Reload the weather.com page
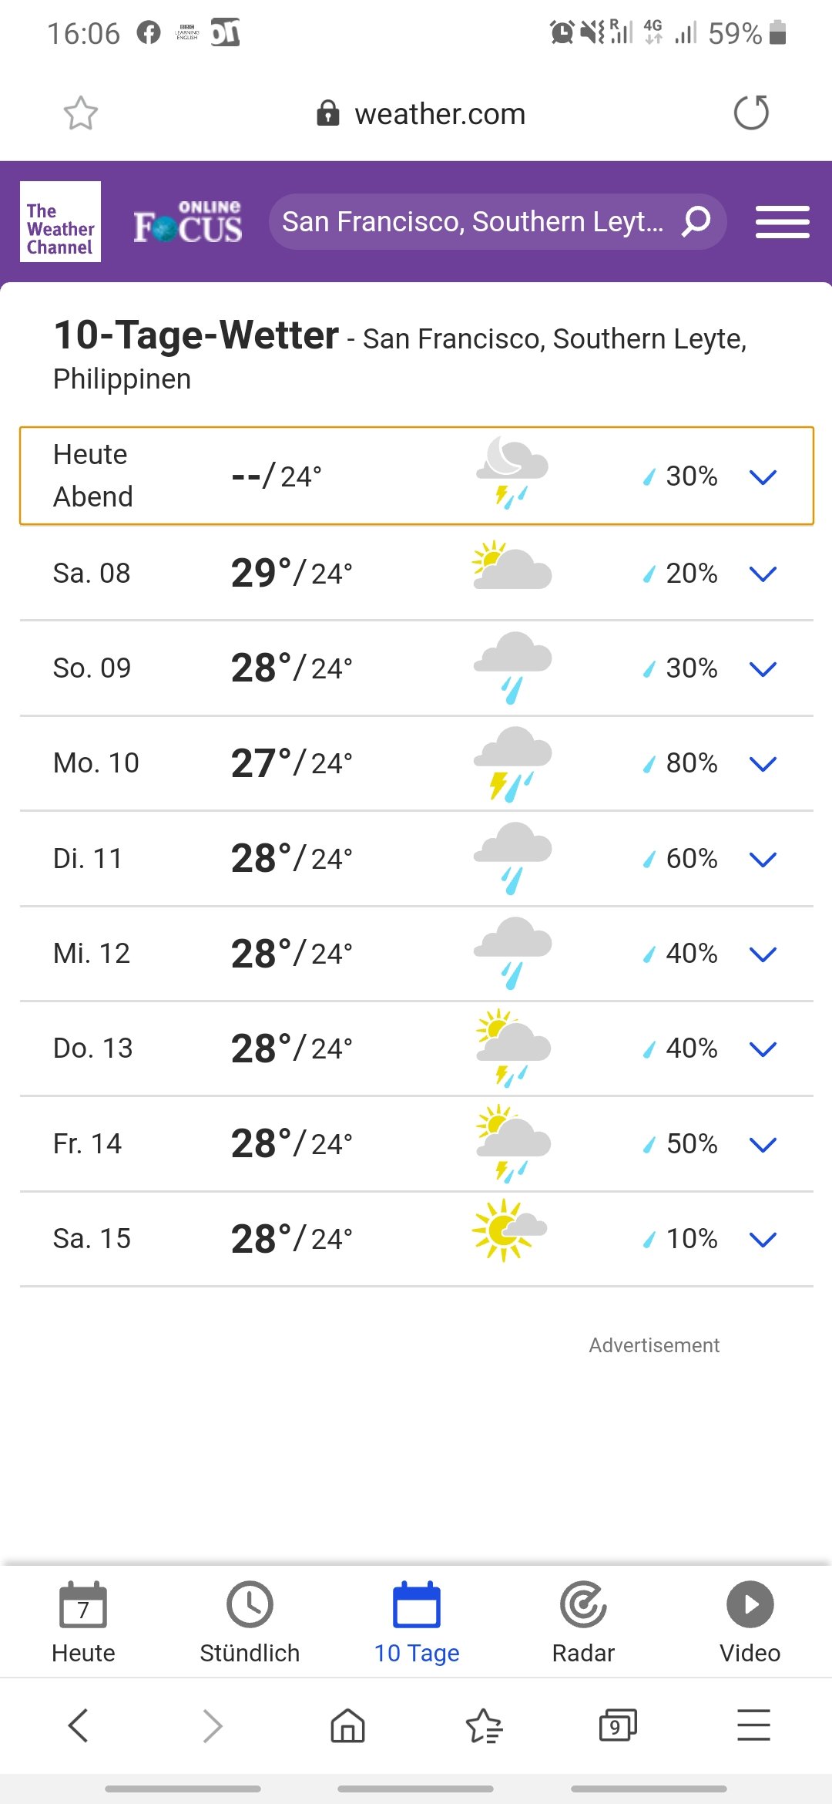The image size is (832, 1804). point(751,113)
